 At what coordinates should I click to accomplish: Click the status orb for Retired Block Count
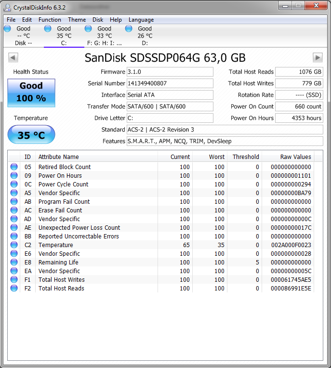[14, 167]
